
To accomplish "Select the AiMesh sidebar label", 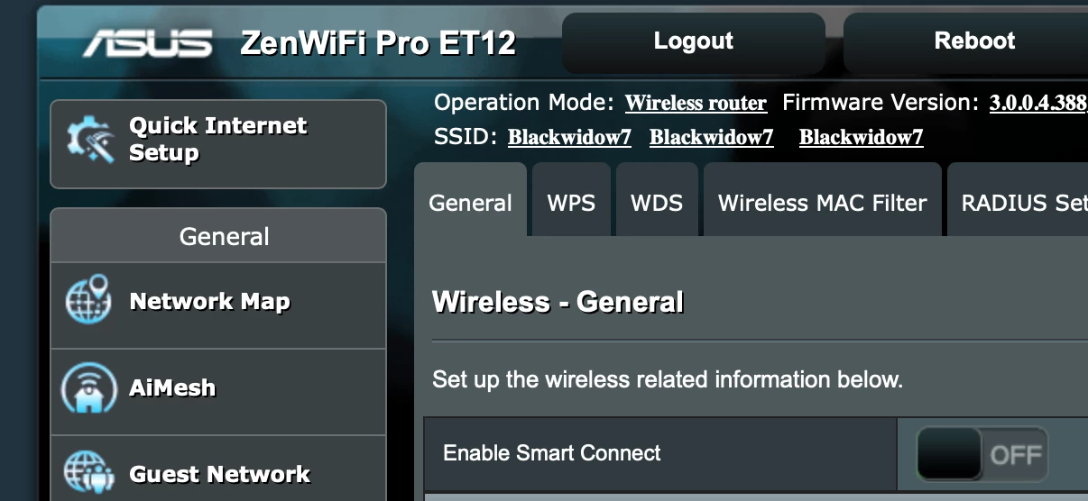I will click(x=172, y=387).
